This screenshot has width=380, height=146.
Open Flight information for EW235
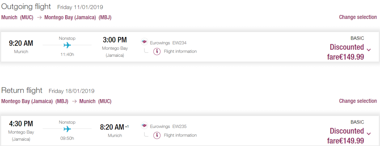[x=180, y=135]
